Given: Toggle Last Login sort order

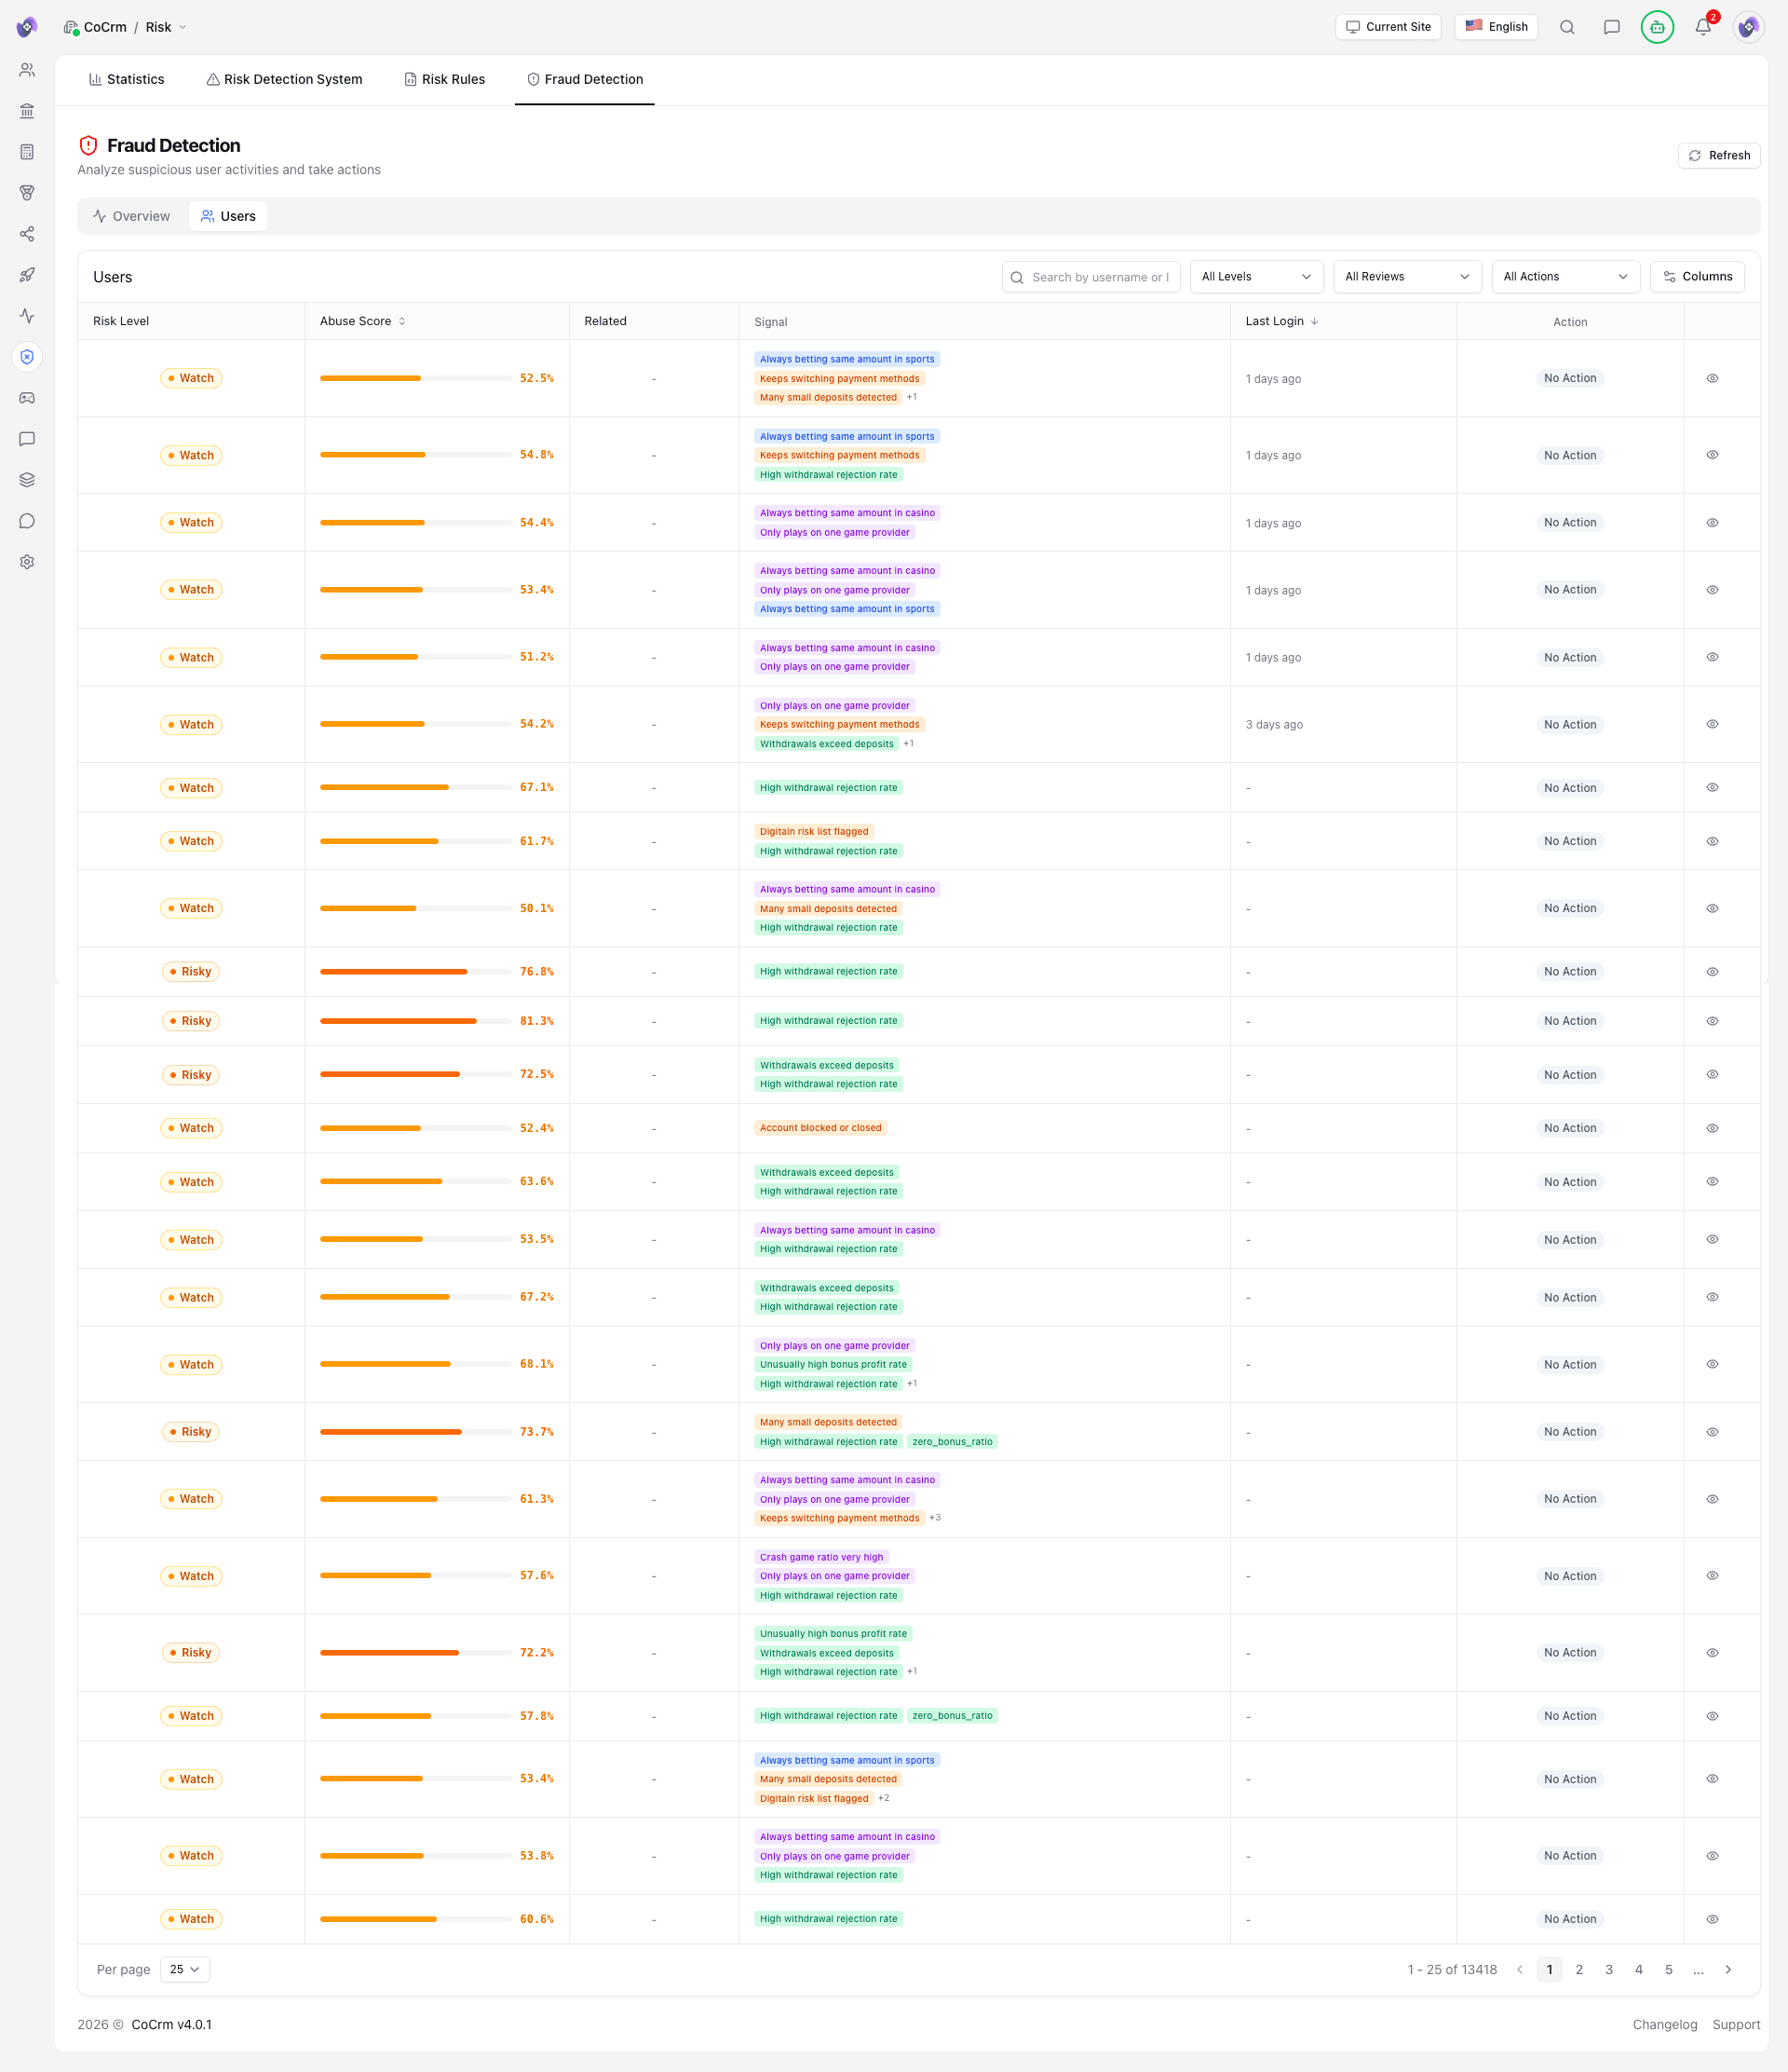Looking at the screenshot, I should (1315, 321).
